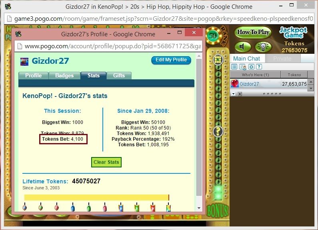
Task: Click the blue teardrop gem
Action: point(73,208)
